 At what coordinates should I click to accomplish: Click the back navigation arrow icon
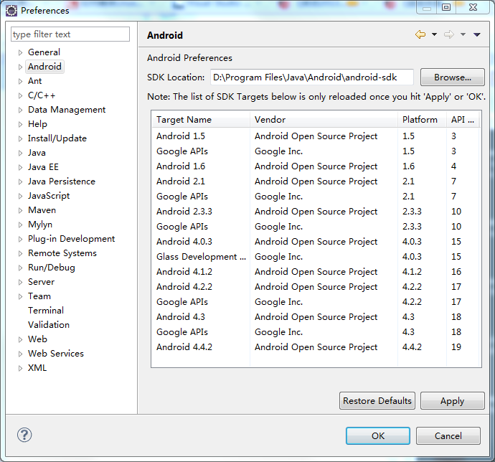[x=420, y=34]
